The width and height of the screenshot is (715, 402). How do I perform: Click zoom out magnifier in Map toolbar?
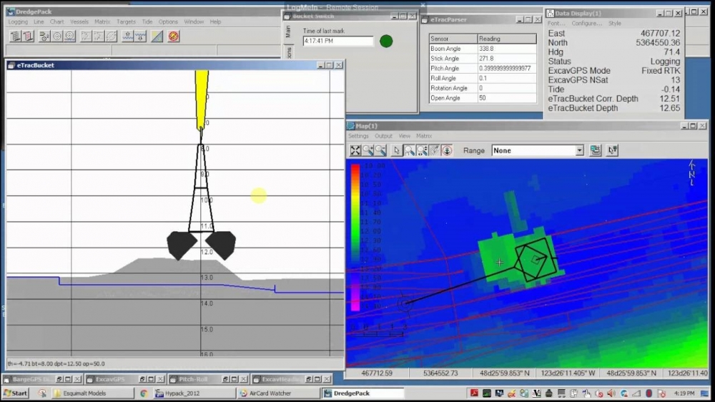[381, 150]
